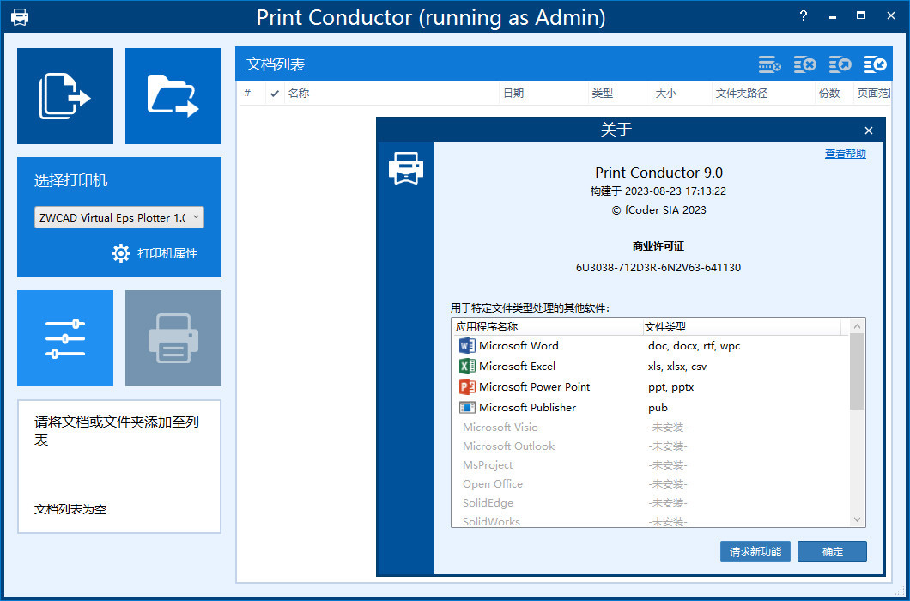Select the Microsoft Outlook row
Viewport: 910px width, 601px height.
[649, 446]
